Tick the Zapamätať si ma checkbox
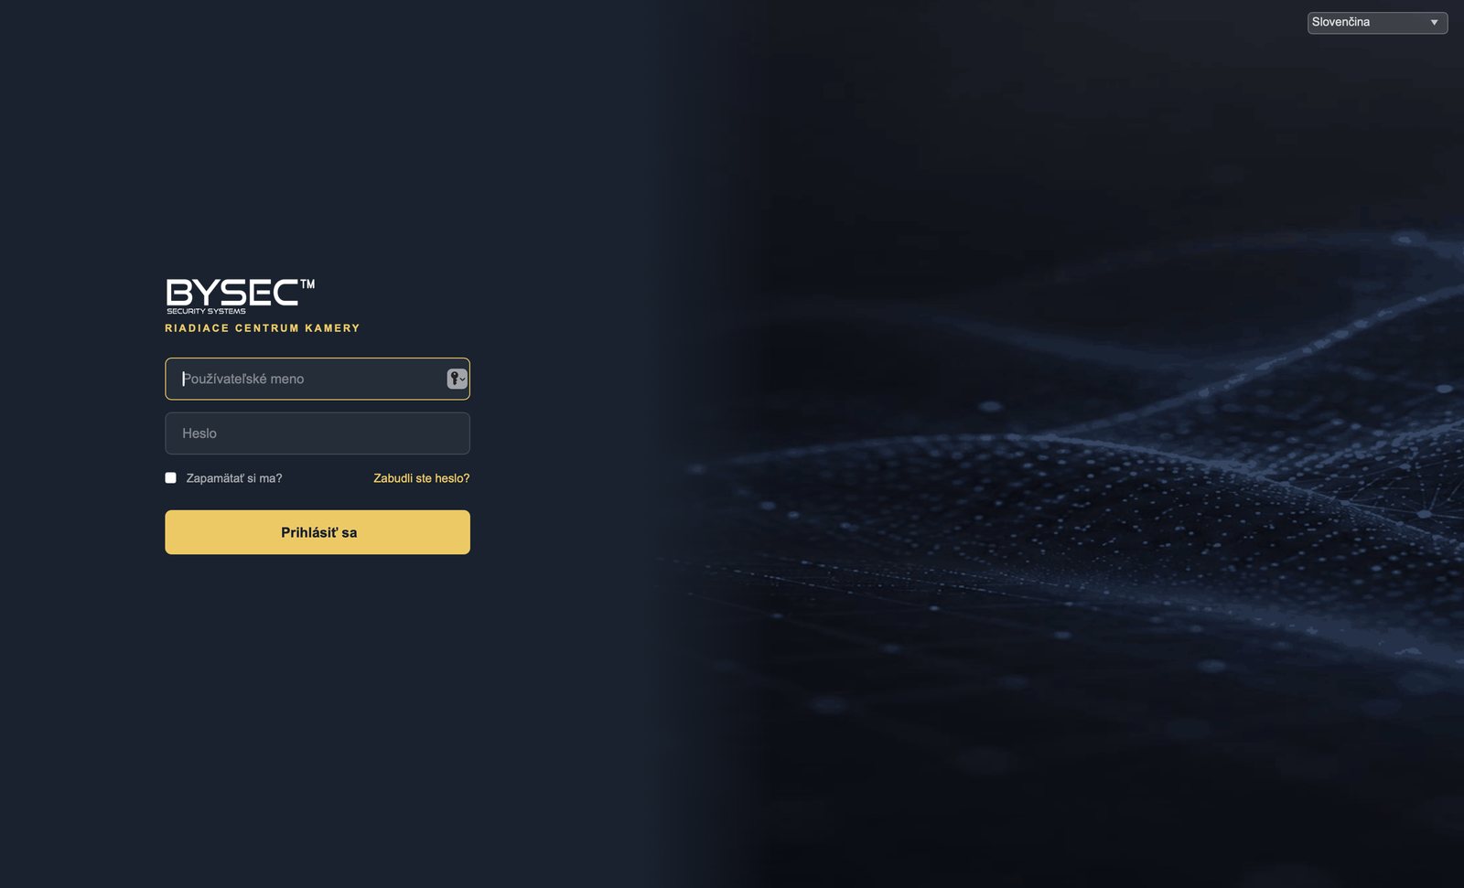1464x888 pixels. click(x=170, y=477)
